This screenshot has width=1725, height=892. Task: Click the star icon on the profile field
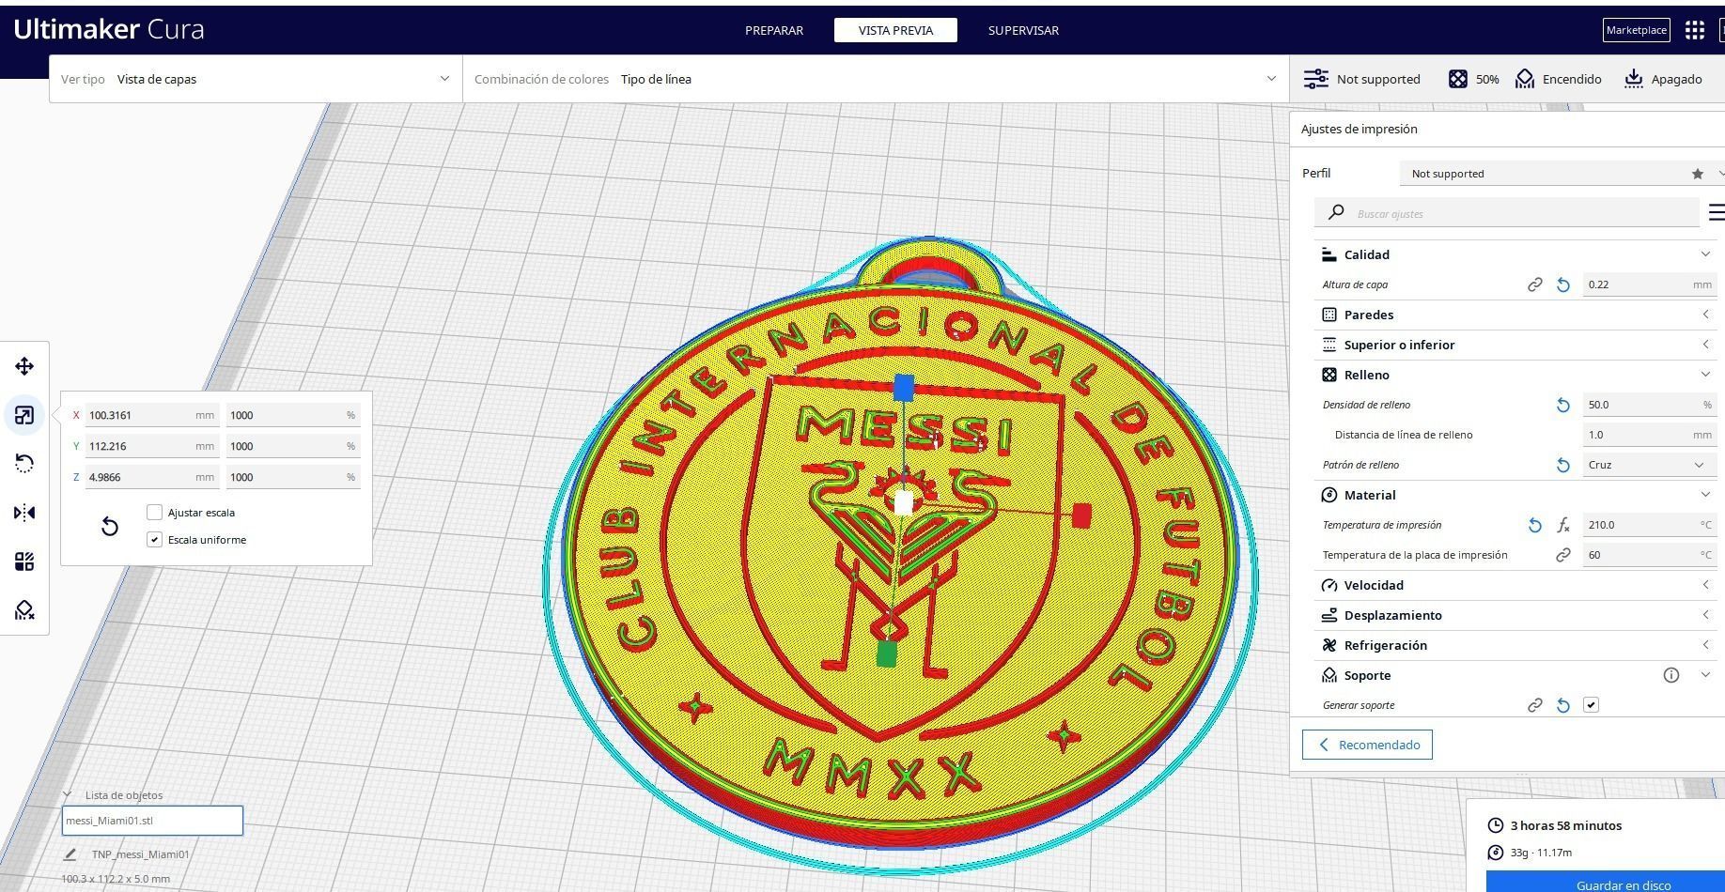1698,174
